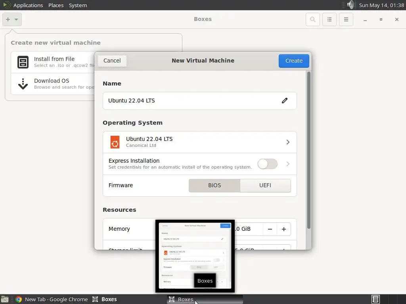Toggle the Express Installation switch
This screenshot has height=304, width=406.
point(268,164)
